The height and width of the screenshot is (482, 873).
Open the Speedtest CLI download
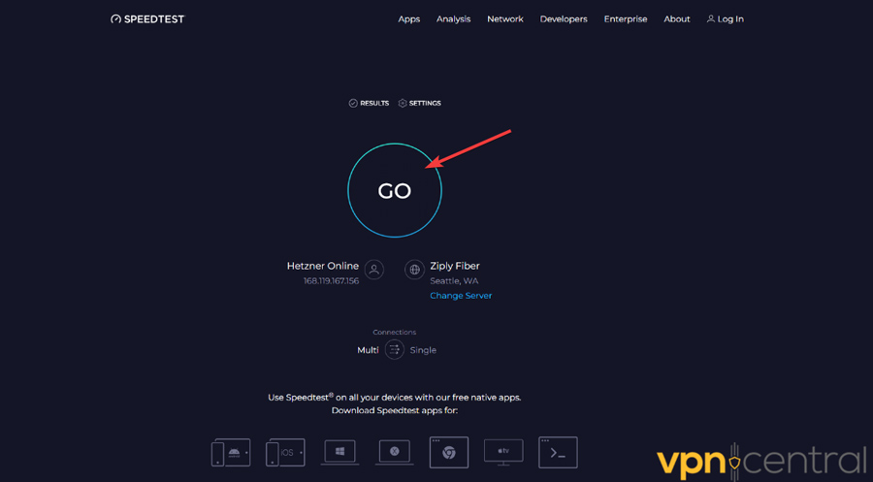558,453
